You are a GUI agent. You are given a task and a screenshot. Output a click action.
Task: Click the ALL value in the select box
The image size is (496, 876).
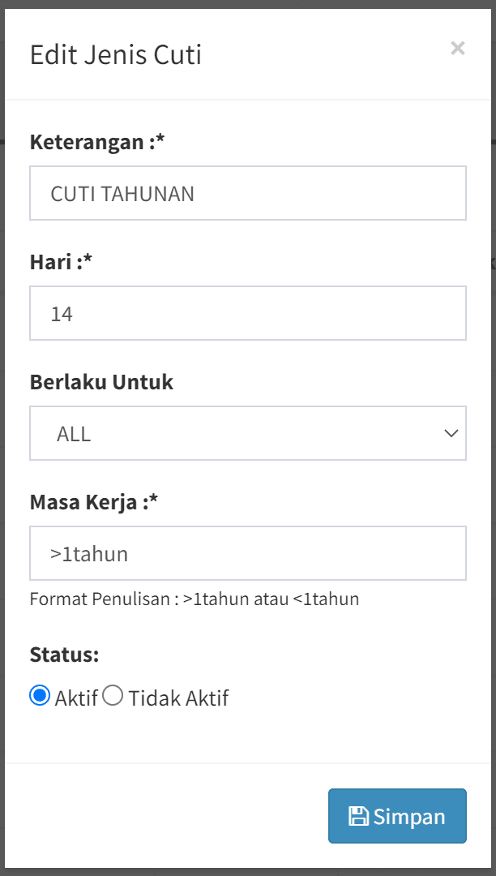click(74, 434)
